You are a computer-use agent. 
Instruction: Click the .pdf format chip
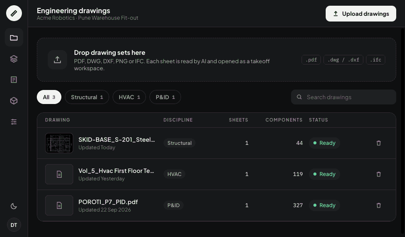coord(311,60)
